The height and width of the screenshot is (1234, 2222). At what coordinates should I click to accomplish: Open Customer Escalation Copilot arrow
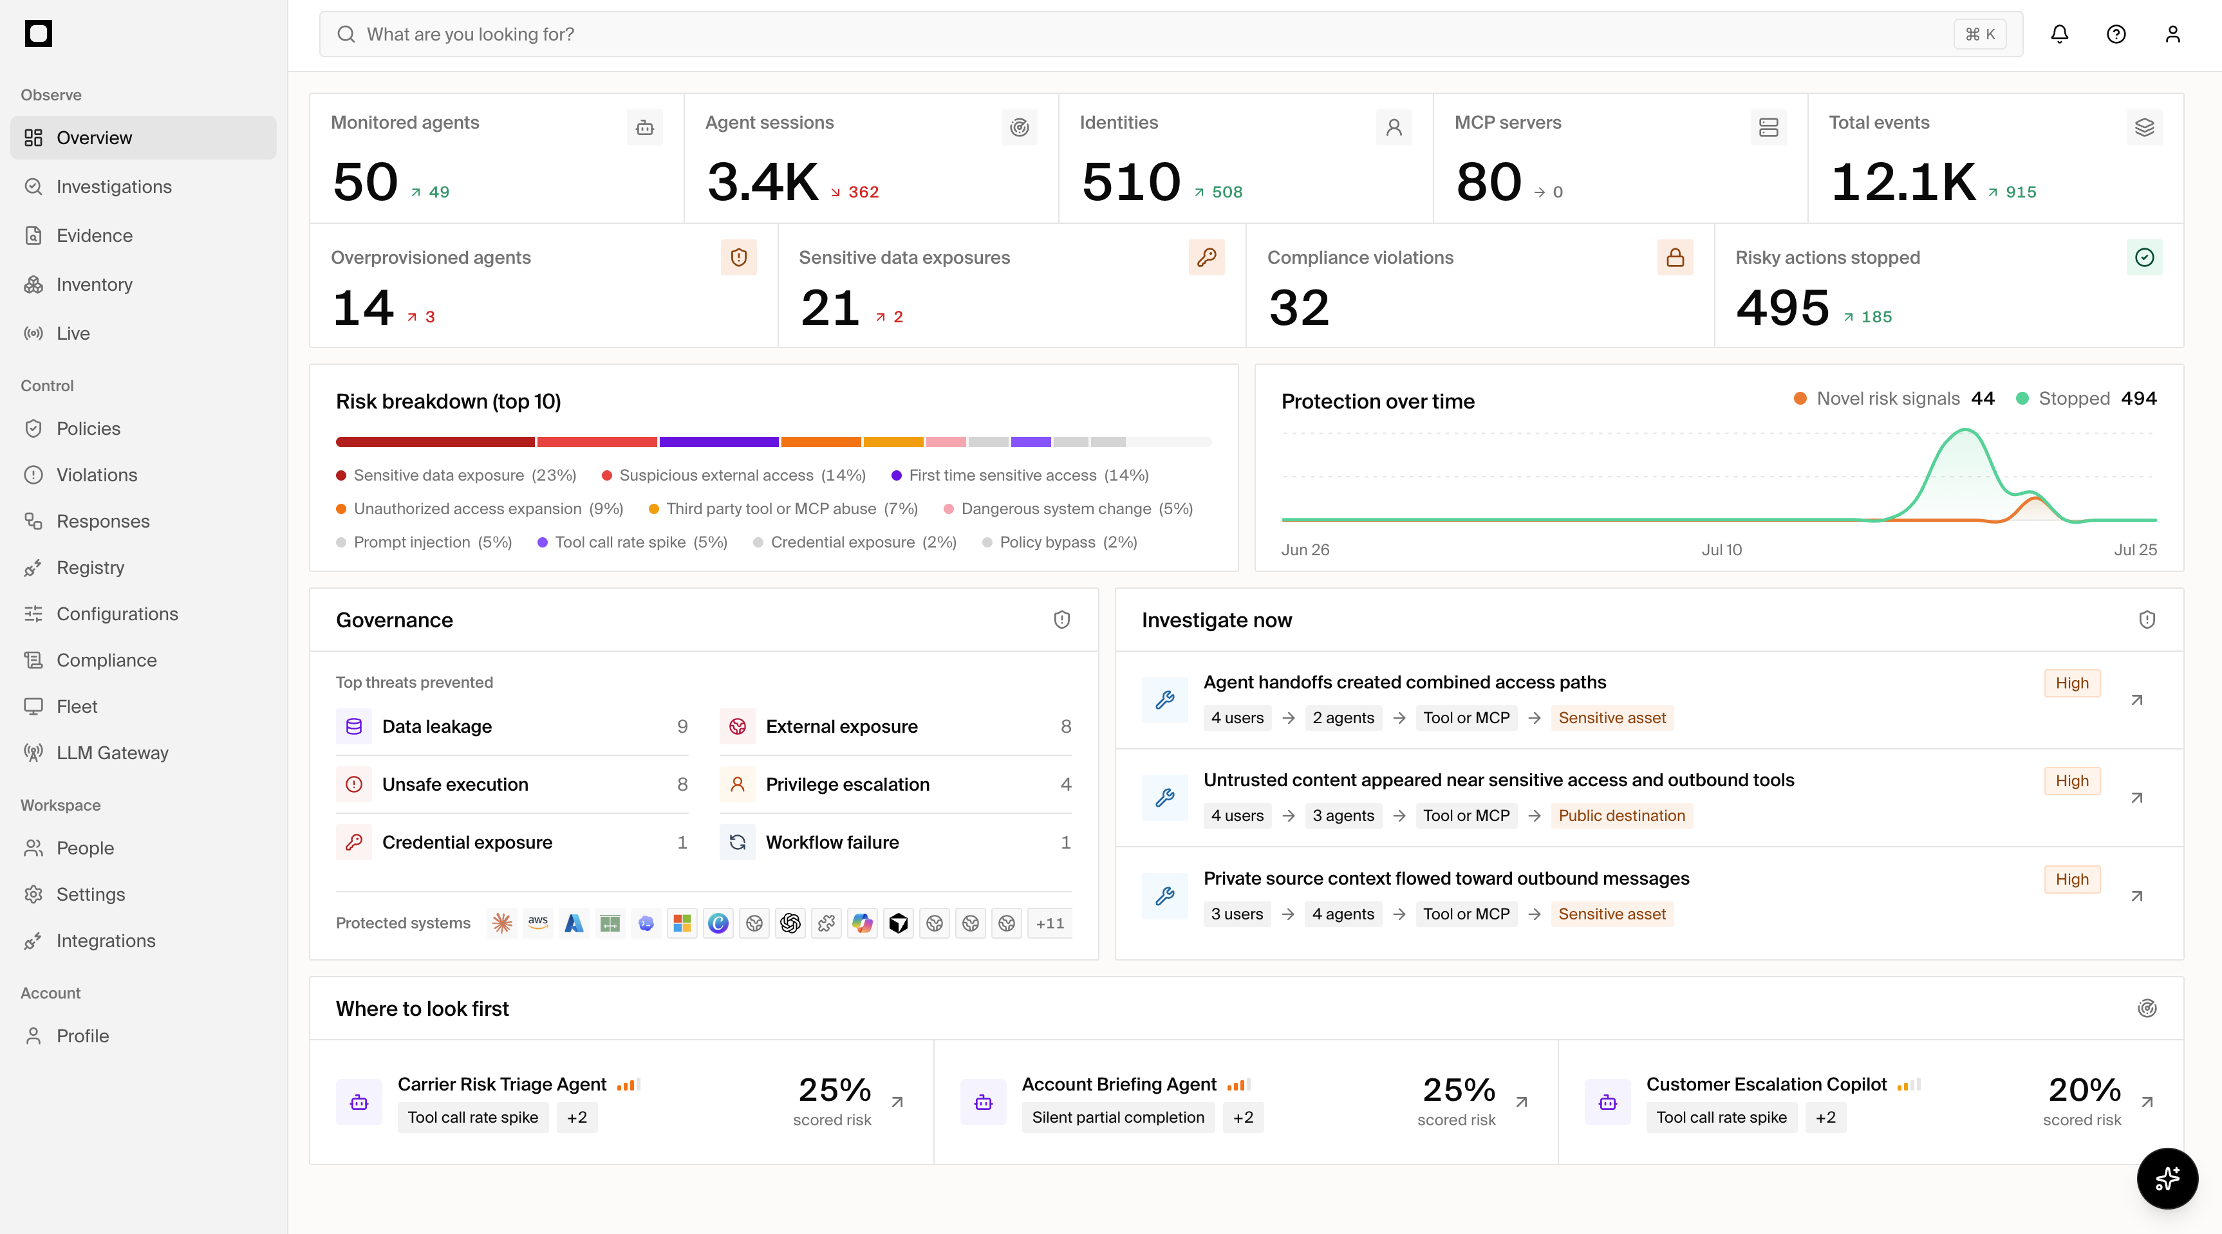2147,1102
